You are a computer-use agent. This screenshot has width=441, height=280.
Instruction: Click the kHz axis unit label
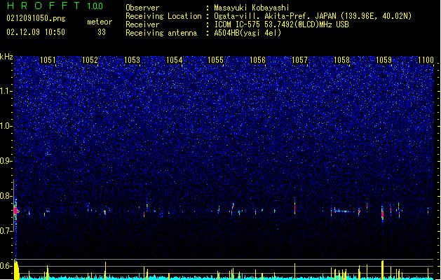[6, 57]
